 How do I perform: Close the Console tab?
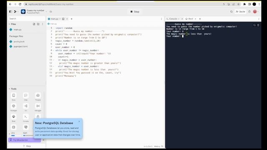pyautogui.click(x=182, y=19)
